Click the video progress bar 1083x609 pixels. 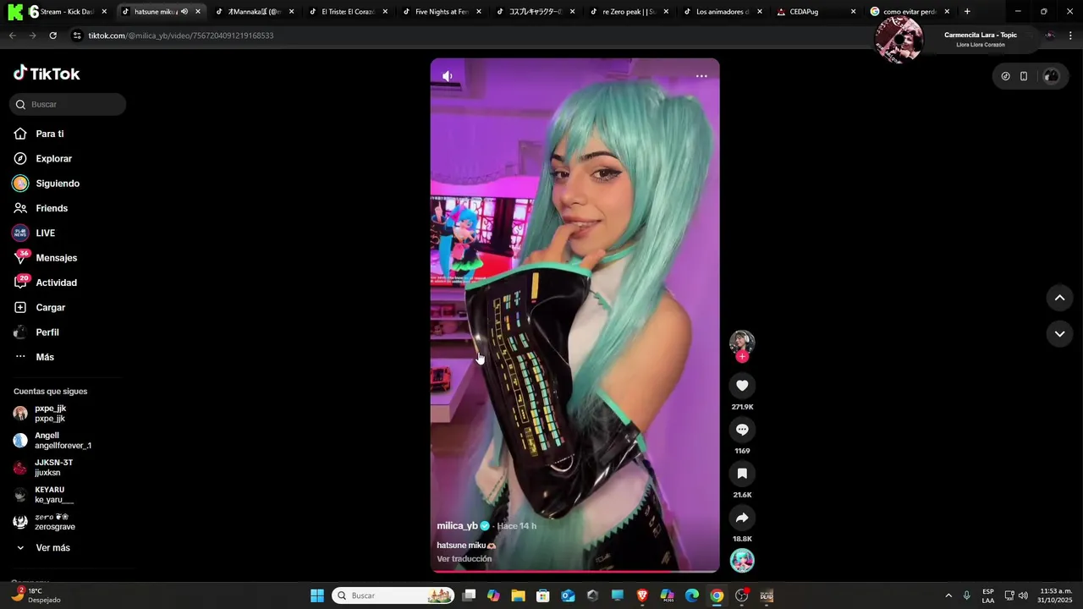point(575,572)
